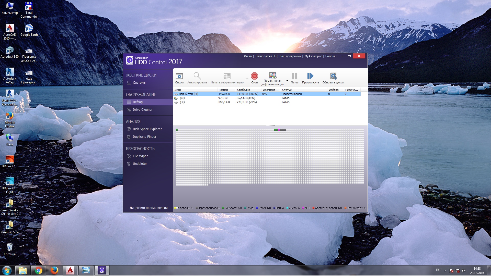Open Duplicate Finder in the sidebar

(144, 137)
